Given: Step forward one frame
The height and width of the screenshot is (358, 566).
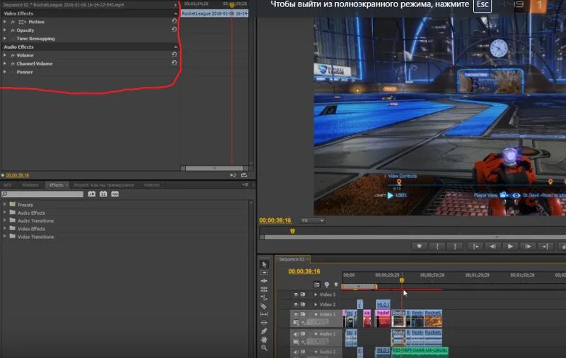Looking at the screenshot, I should (528, 246).
